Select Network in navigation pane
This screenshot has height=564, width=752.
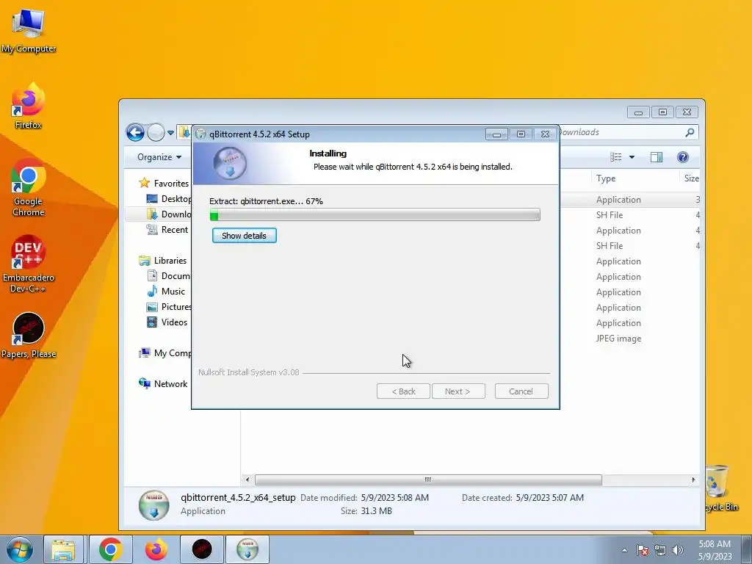pos(162,383)
